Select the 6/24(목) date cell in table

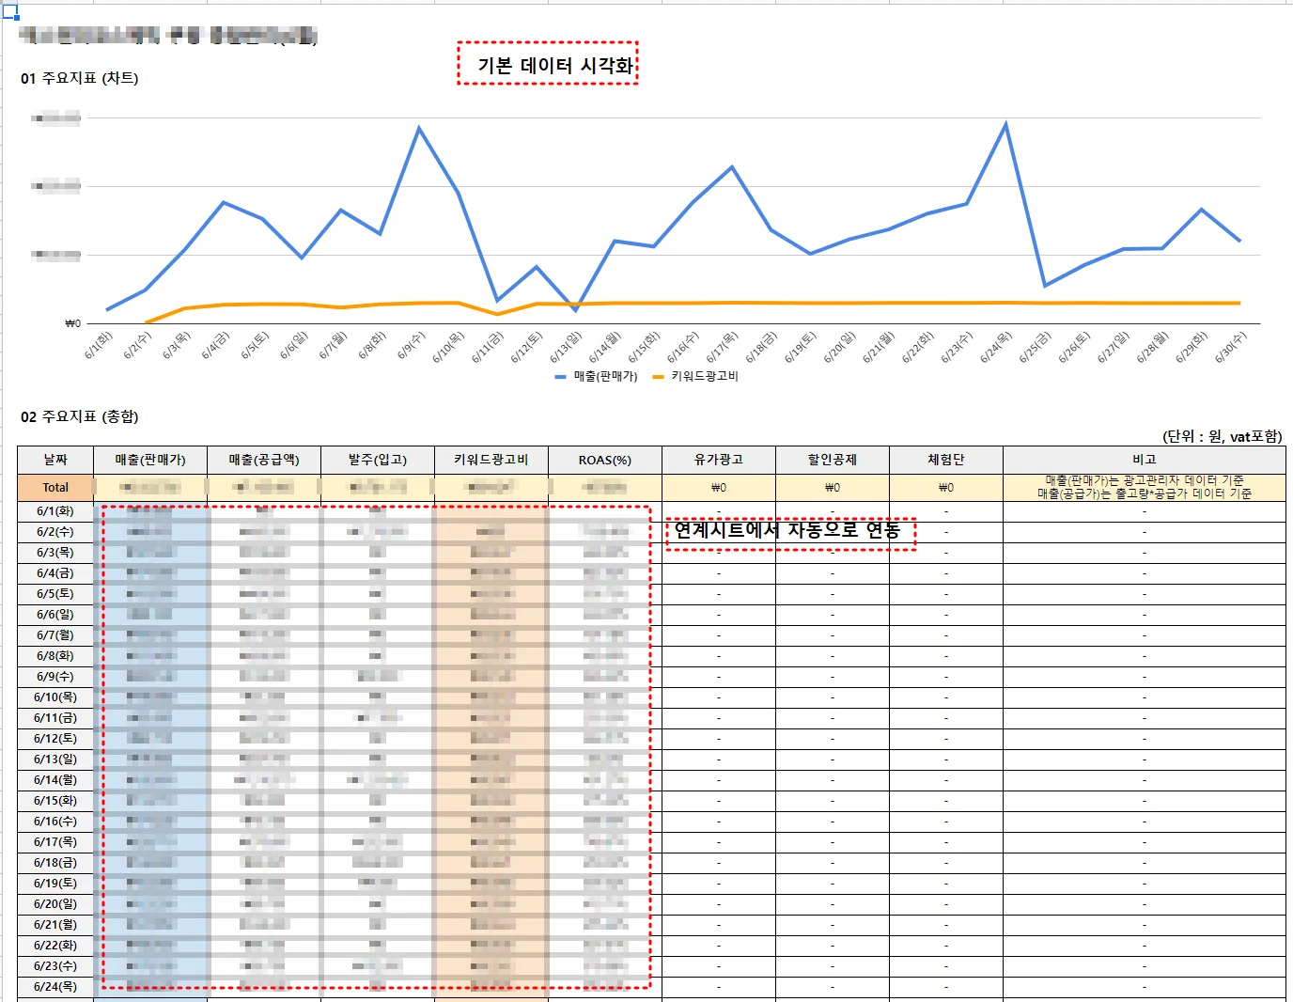(x=55, y=987)
